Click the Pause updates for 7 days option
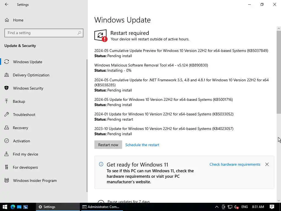The image size is (281, 211). click(128, 201)
